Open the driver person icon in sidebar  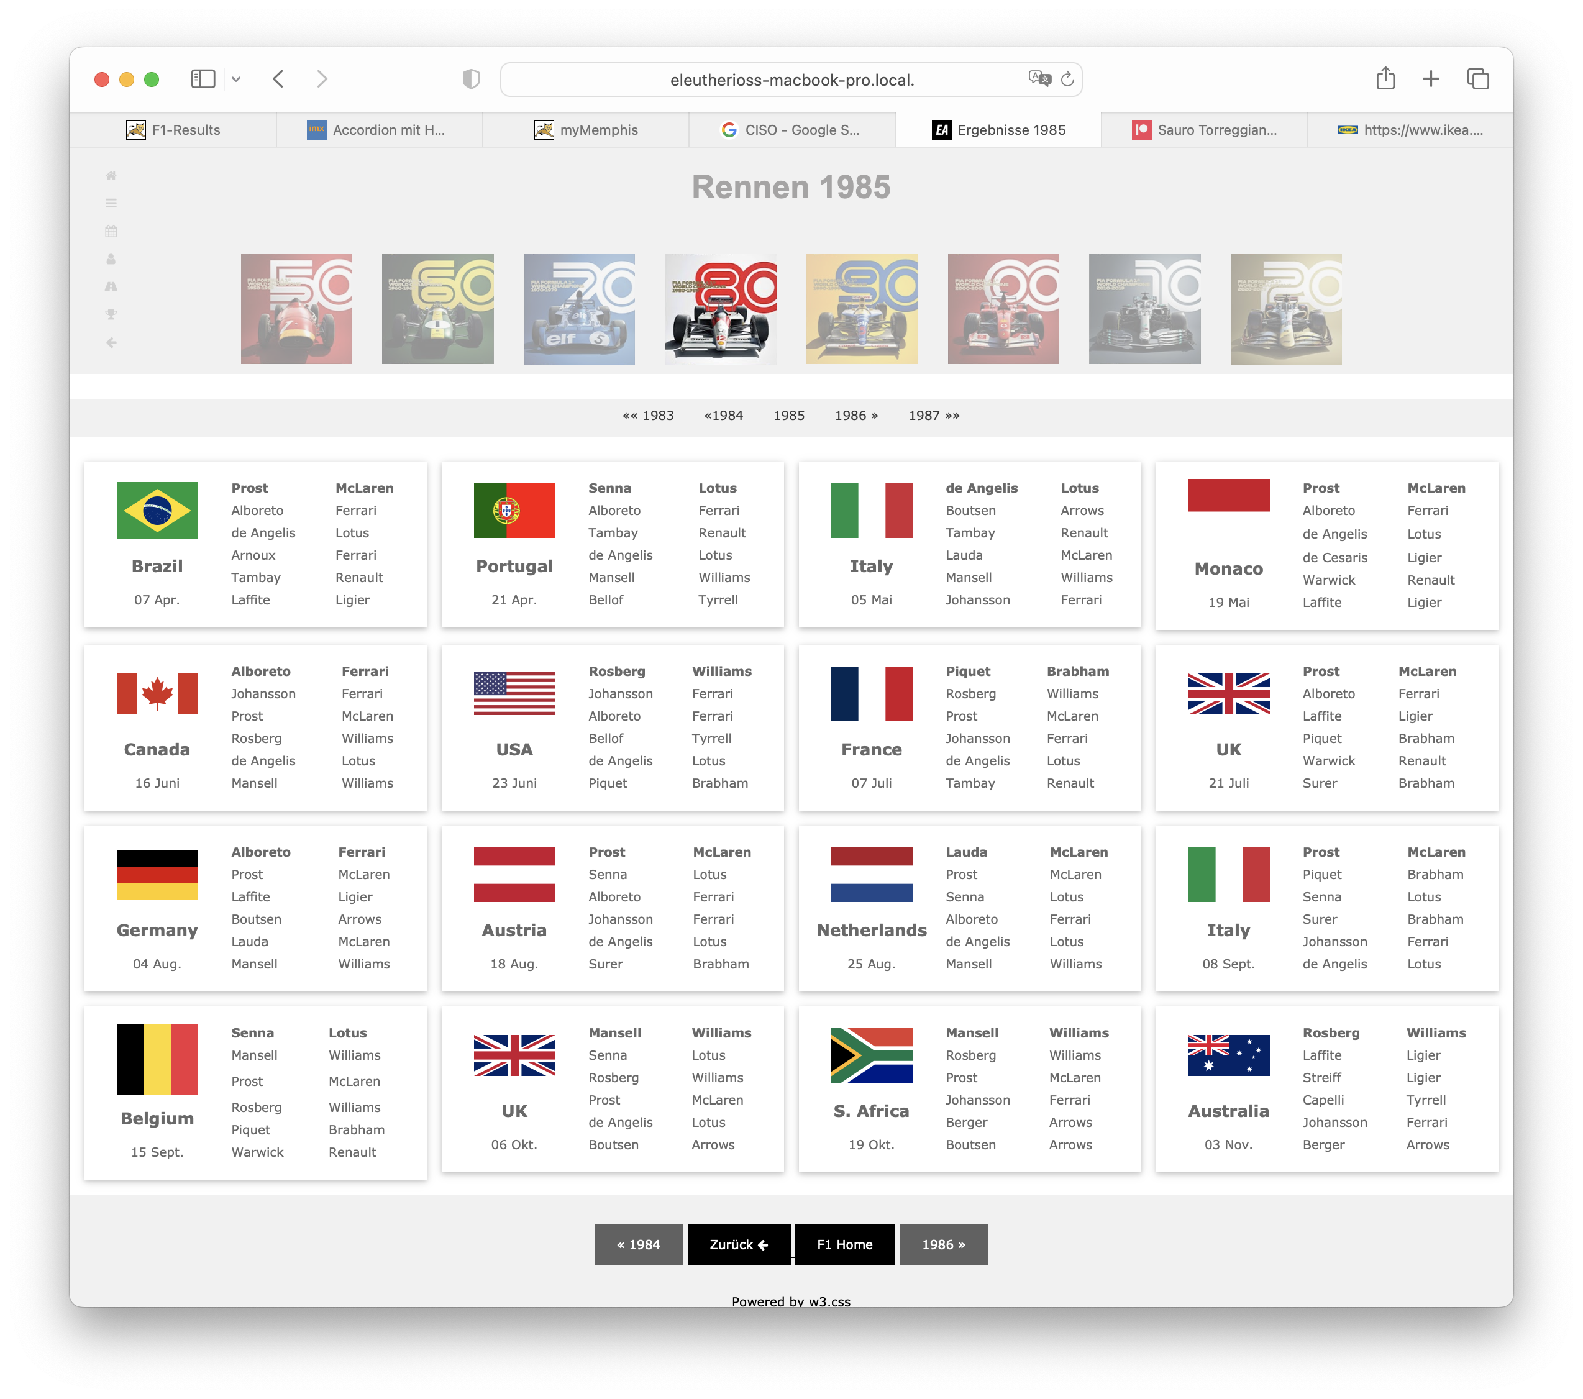click(111, 258)
